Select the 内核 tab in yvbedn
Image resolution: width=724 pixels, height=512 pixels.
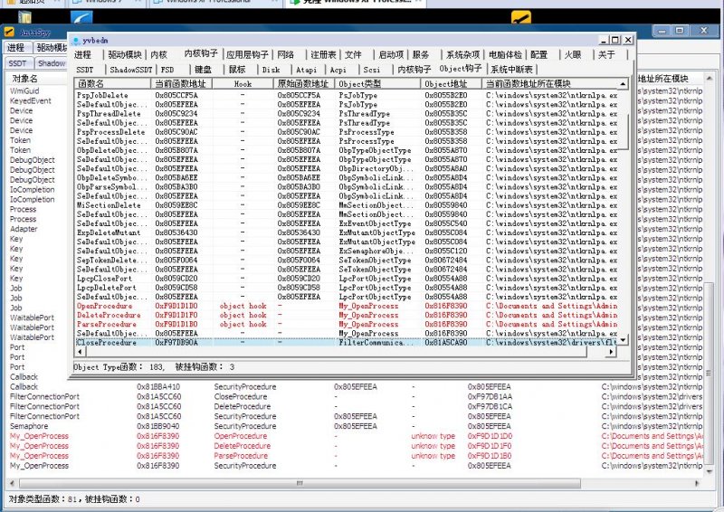pyautogui.click(x=158, y=54)
